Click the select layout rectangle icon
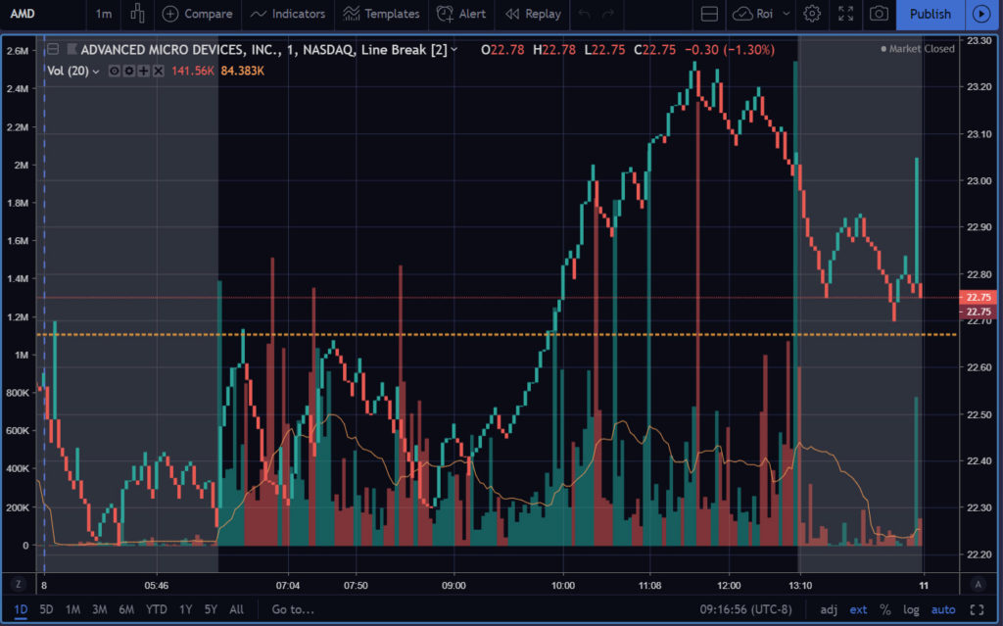 [x=710, y=14]
